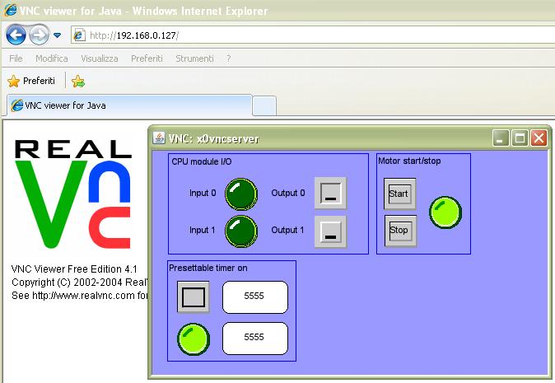
Task: Open the ? help menu
Action: [229, 58]
